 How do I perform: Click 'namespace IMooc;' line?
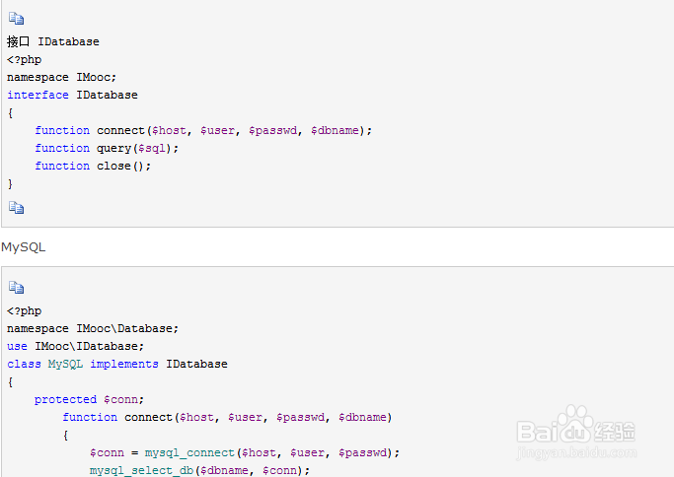61,77
